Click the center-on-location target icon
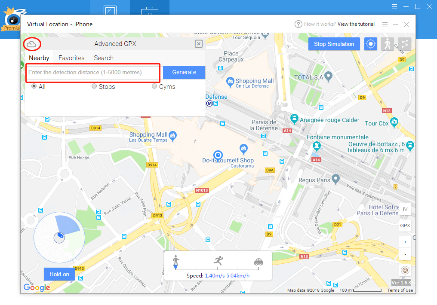437x305 pixels. 371,44
